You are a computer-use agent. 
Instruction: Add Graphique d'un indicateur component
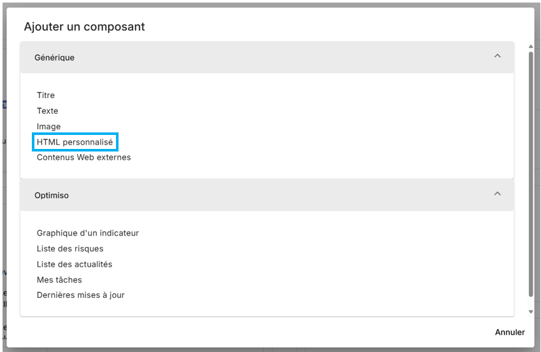click(87, 233)
